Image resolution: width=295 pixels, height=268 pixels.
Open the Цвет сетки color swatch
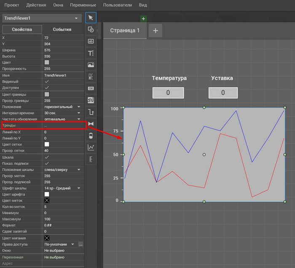(47, 144)
